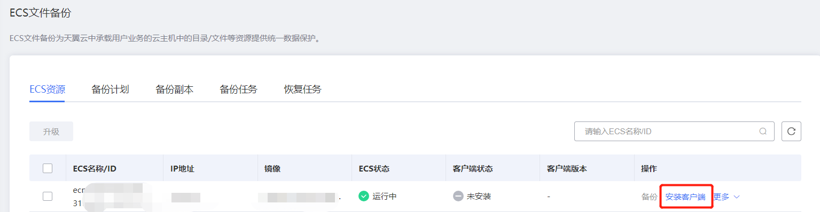Click the 升级 button
Screen dimensions: 820x212
pyautogui.click(x=51, y=132)
